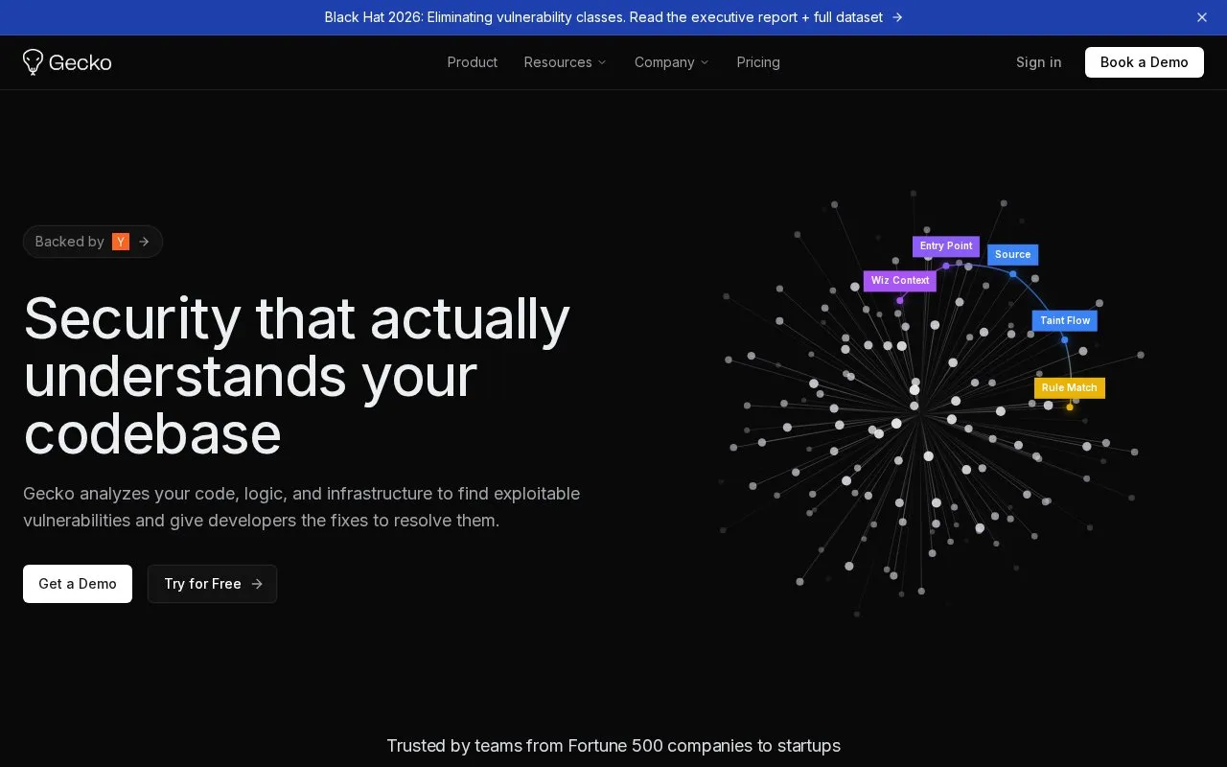Click the Book a Demo button
The height and width of the screenshot is (767, 1227).
click(x=1145, y=62)
